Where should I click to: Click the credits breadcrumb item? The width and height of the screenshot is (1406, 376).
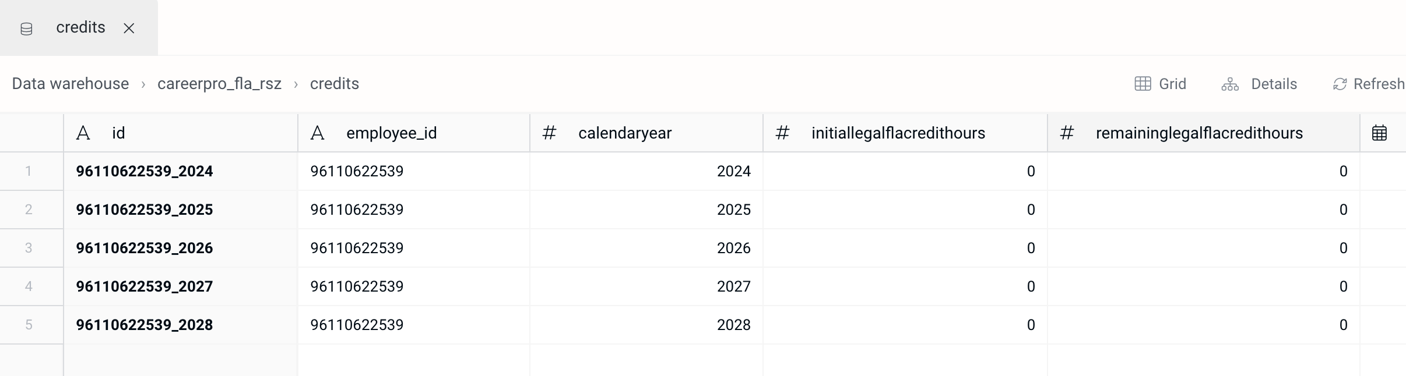tap(335, 84)
